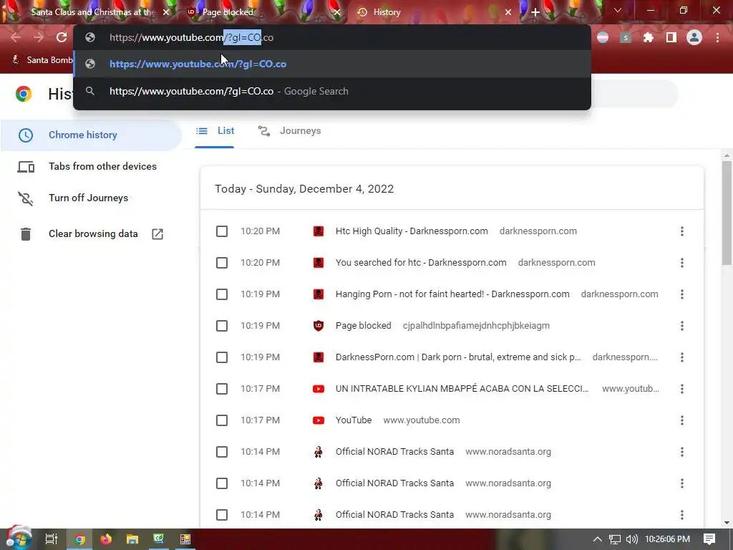
Task: Open more actions for You searched for htc entry
Action: 682,263
